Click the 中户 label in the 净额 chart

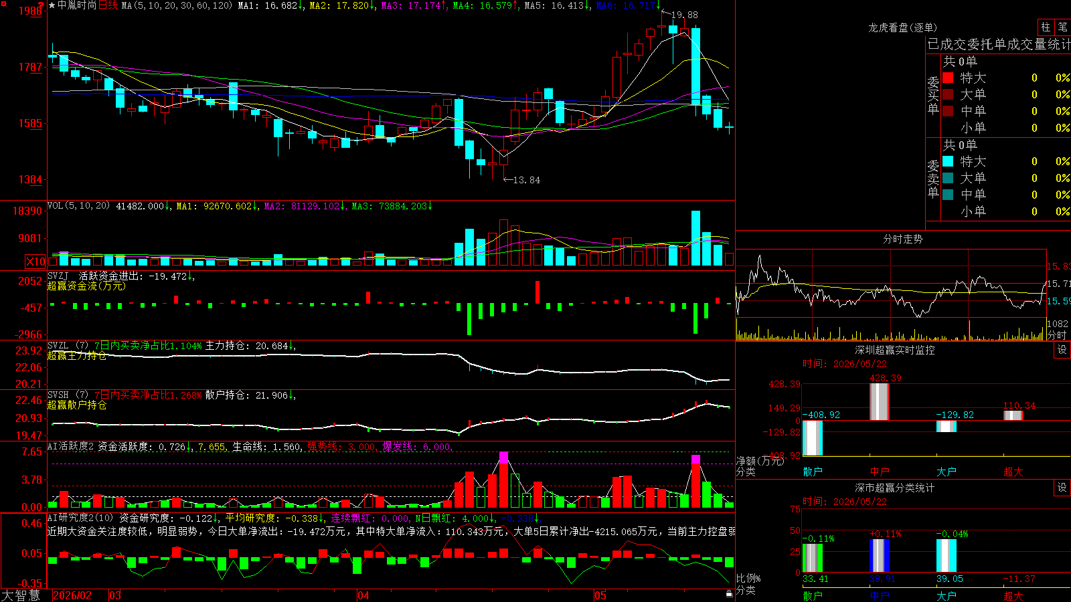coord(880,472)
